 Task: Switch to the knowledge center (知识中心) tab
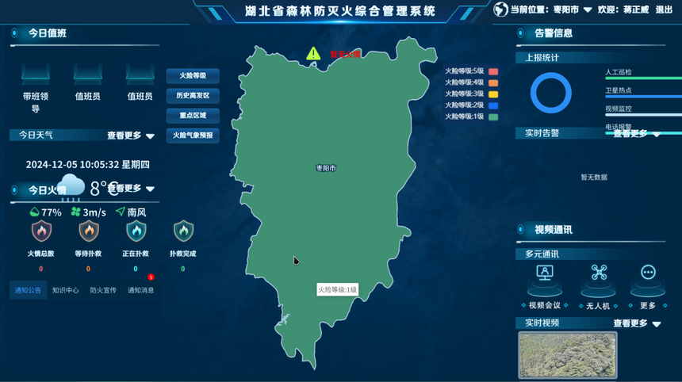(x=65, y=290)
